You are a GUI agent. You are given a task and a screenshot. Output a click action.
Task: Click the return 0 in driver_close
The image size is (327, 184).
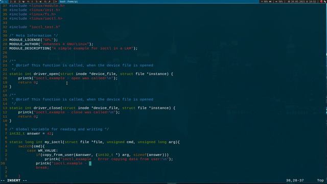pos(28,117)
